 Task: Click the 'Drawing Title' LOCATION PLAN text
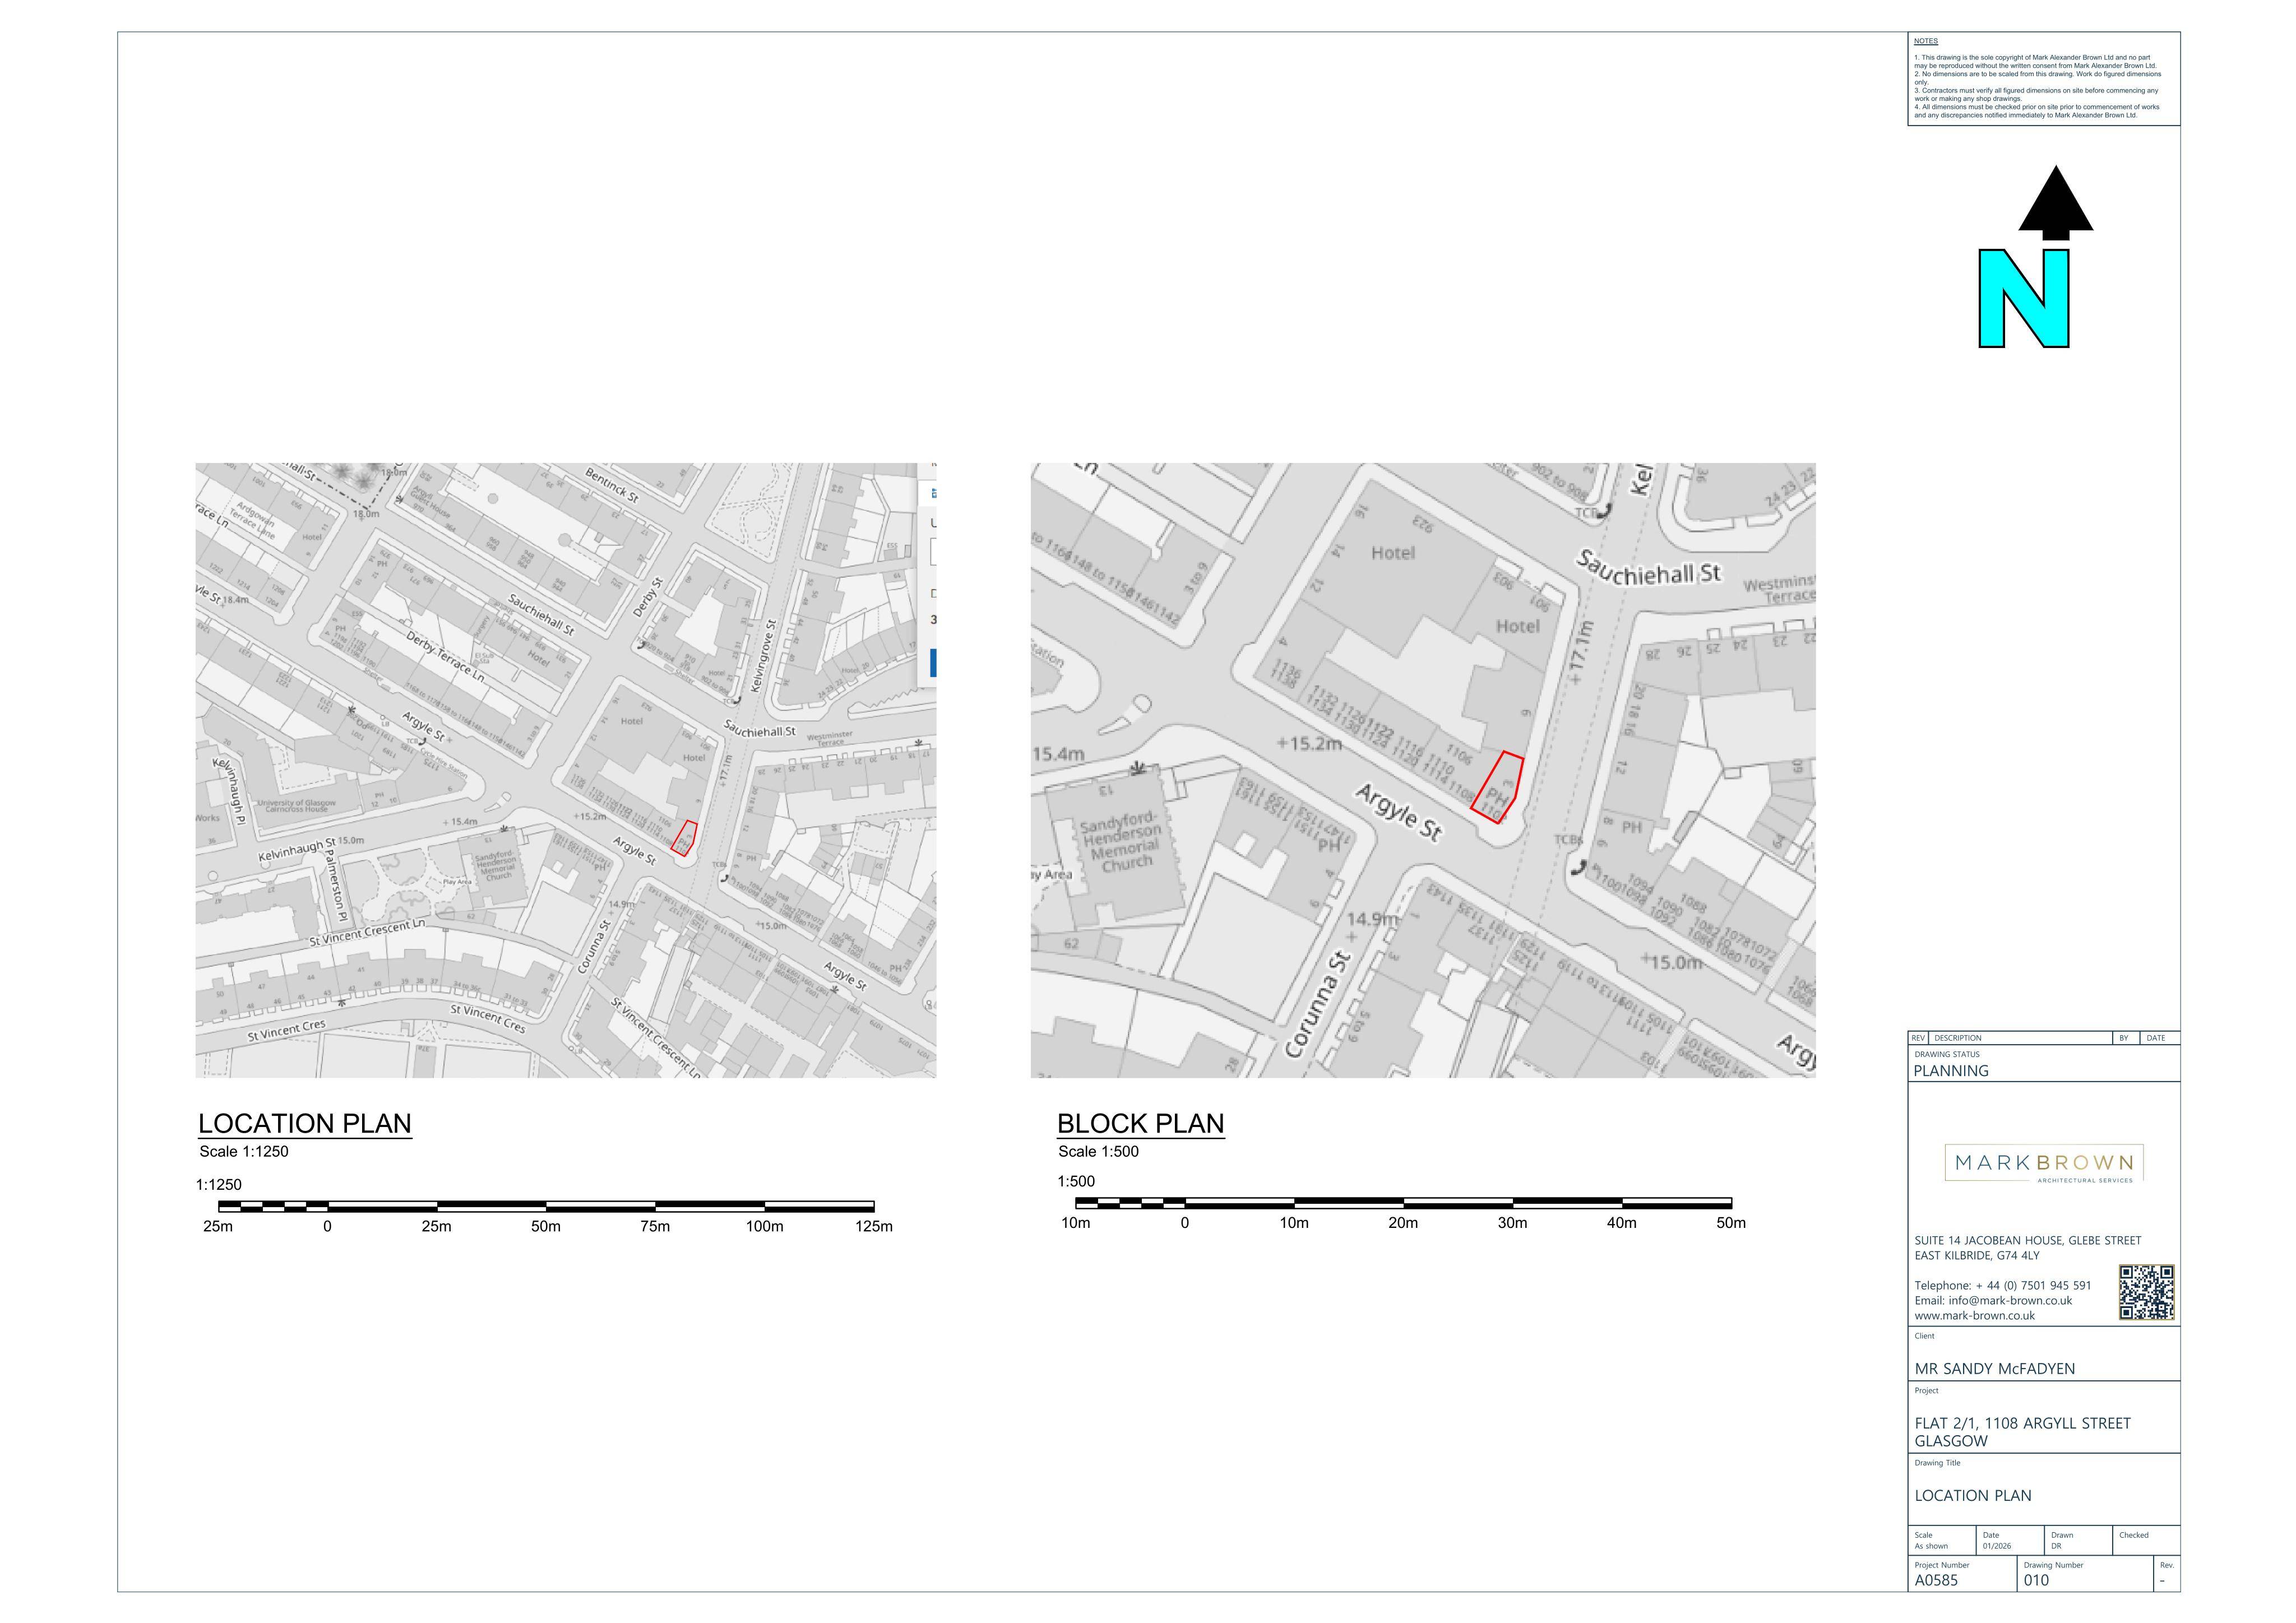point(1973,1495)
